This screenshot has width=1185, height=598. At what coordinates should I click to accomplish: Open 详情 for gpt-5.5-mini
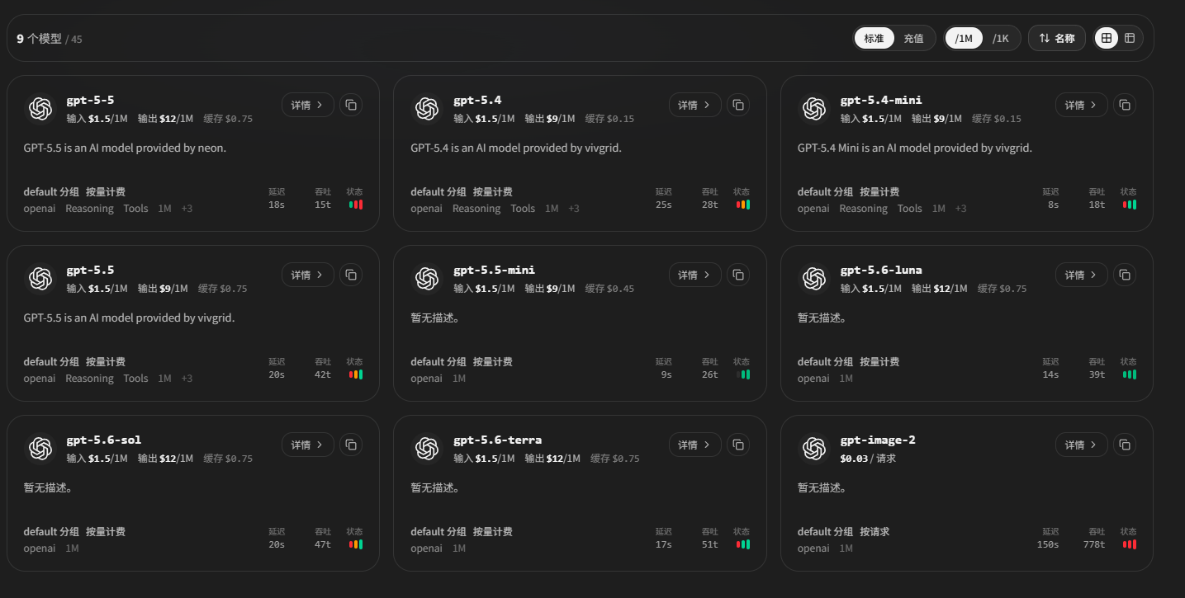(694, 275)
